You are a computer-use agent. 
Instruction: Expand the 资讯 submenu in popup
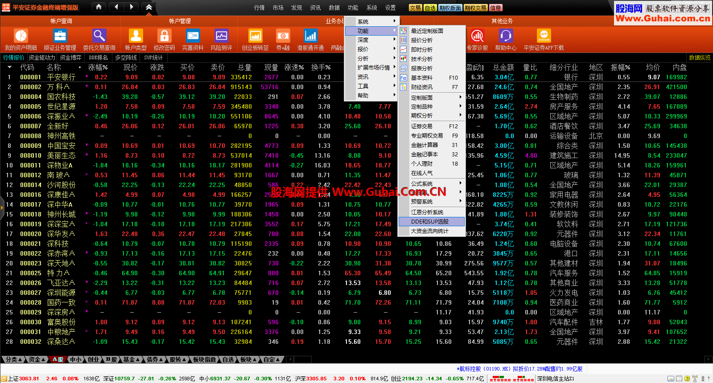(371, 77)
